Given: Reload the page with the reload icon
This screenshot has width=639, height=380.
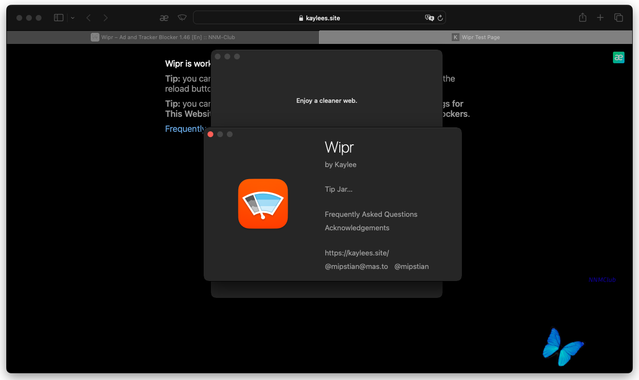Looking at the screenshot, I should tap(440, 18).
